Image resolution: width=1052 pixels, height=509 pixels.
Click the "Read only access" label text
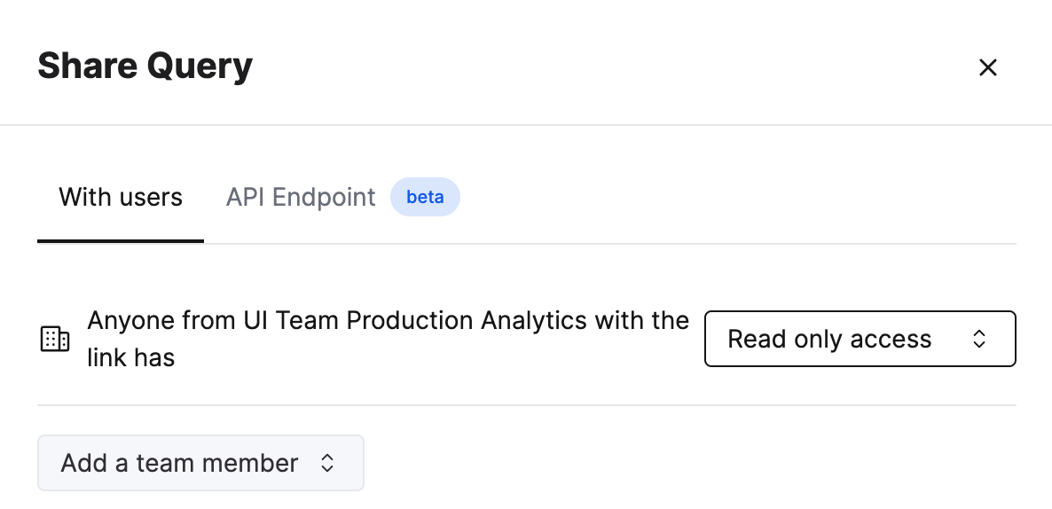tap(829, 339)
